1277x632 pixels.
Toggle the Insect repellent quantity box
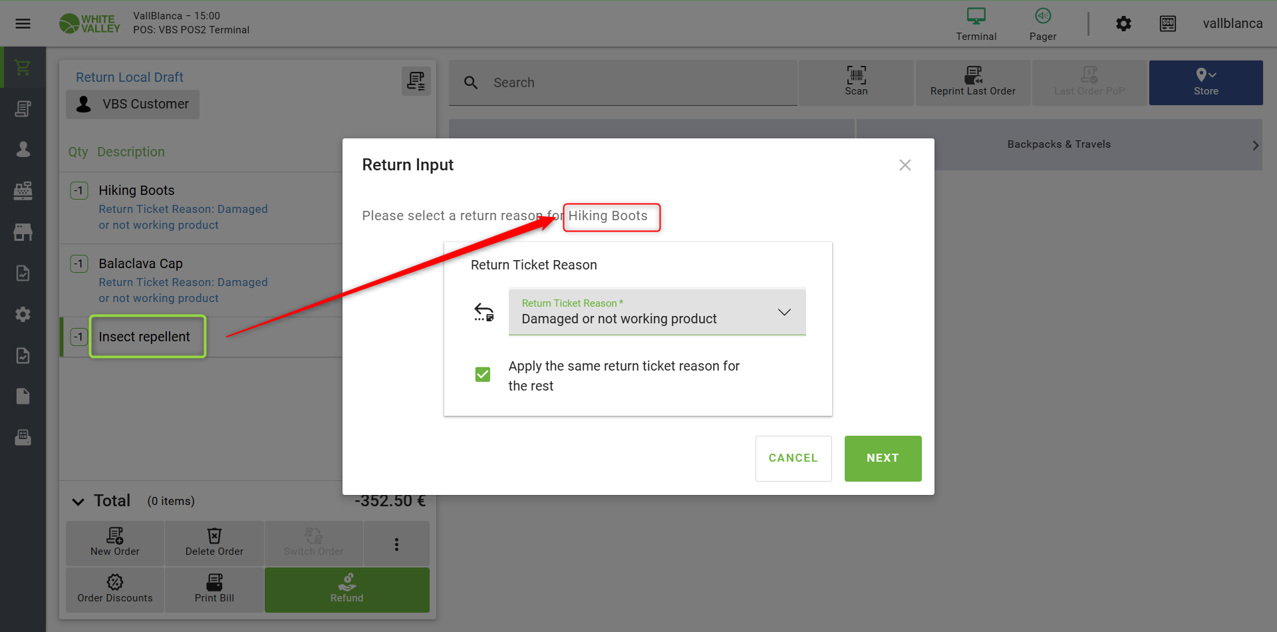coord(79,337)
